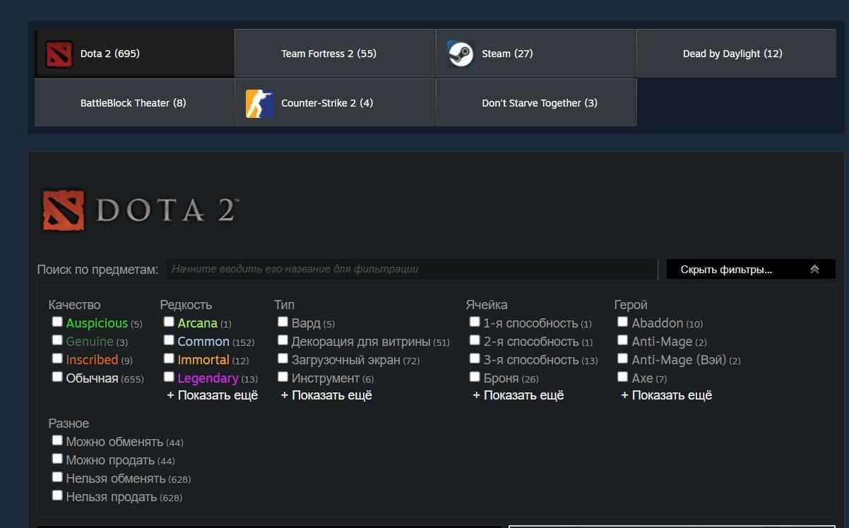Viewport: 849px width, 528px height.
Task: Select the Dead by Daylight (12) tab
Action: (x=737, y=54)
